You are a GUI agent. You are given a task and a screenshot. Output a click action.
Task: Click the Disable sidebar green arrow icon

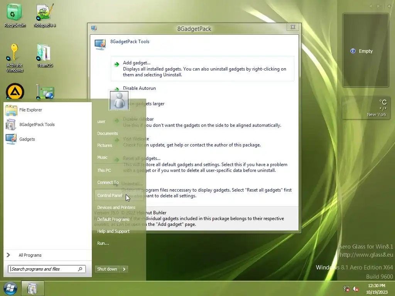point(116,121)
